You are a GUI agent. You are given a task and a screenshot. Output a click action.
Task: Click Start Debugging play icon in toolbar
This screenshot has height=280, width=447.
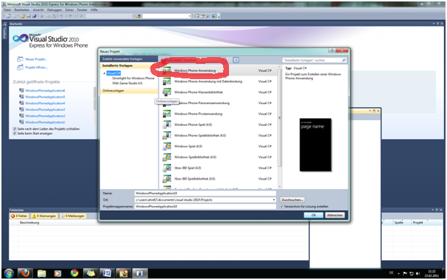pyautogui.click(x=81, y=16)
